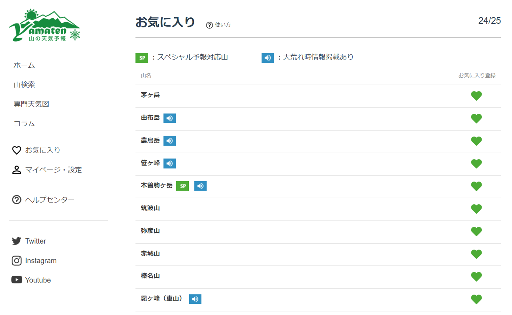
Task: Toggle the heart for 榛名山
Action: pyautogui.click(x=476, y=276)
